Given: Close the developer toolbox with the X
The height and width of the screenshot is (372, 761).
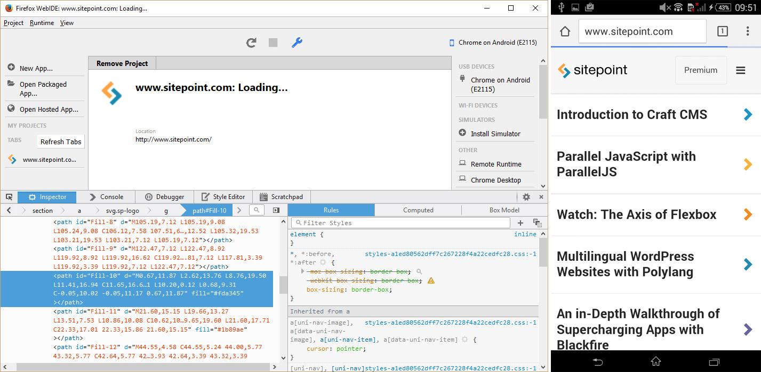Looking at the screenshot, I should point(541,197).
